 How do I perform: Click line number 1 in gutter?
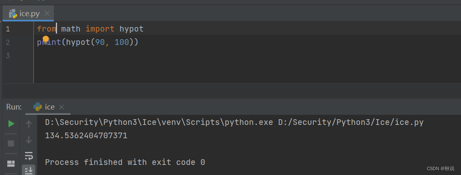[x=8, y=29]
